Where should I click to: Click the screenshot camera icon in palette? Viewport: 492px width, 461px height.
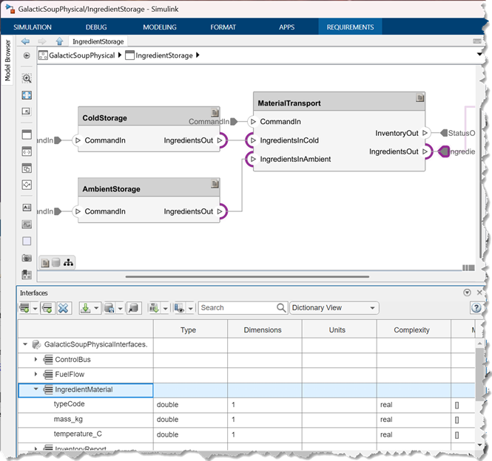(27, 258)
